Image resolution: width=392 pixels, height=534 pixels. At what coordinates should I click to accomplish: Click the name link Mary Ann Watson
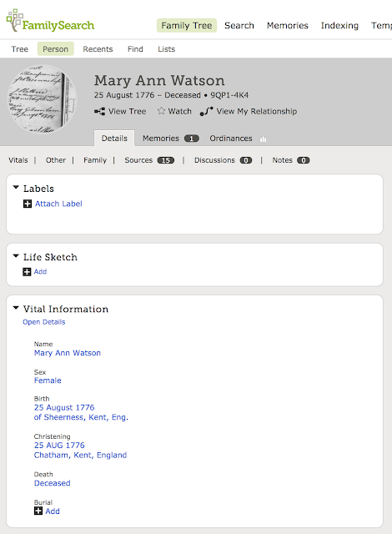pyautogui.click(x=68, y=353)
